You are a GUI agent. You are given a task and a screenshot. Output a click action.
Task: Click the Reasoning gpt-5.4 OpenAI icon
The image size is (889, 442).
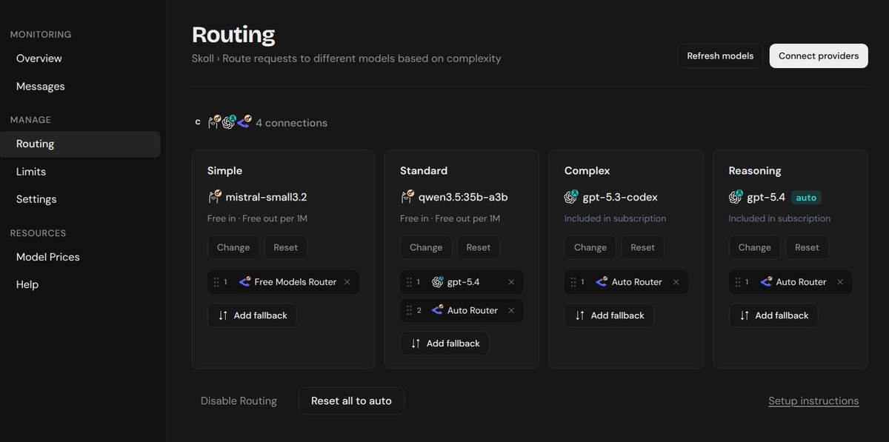coord(736,197)
